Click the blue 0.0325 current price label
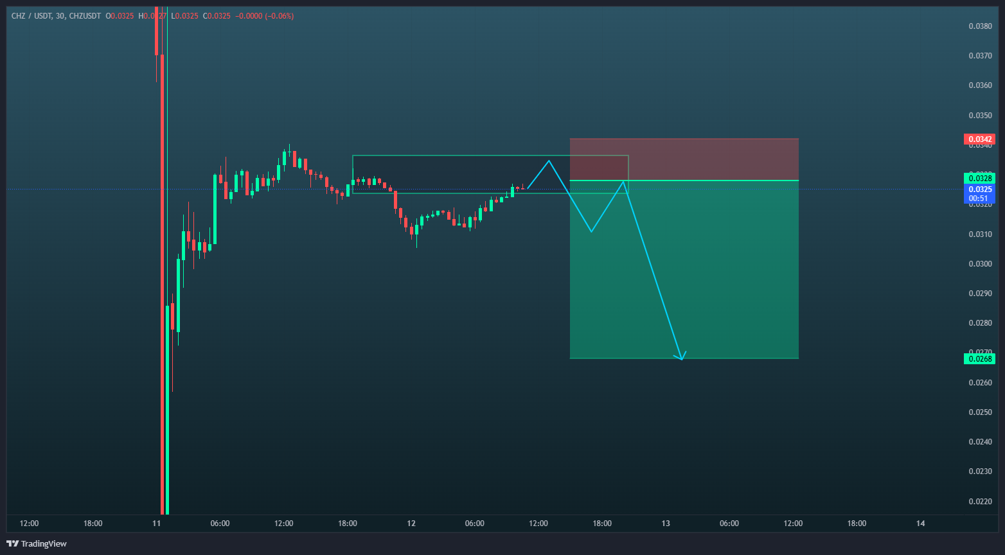The width and height of the screenshot is (1005, 555). (x=979, y=189)
